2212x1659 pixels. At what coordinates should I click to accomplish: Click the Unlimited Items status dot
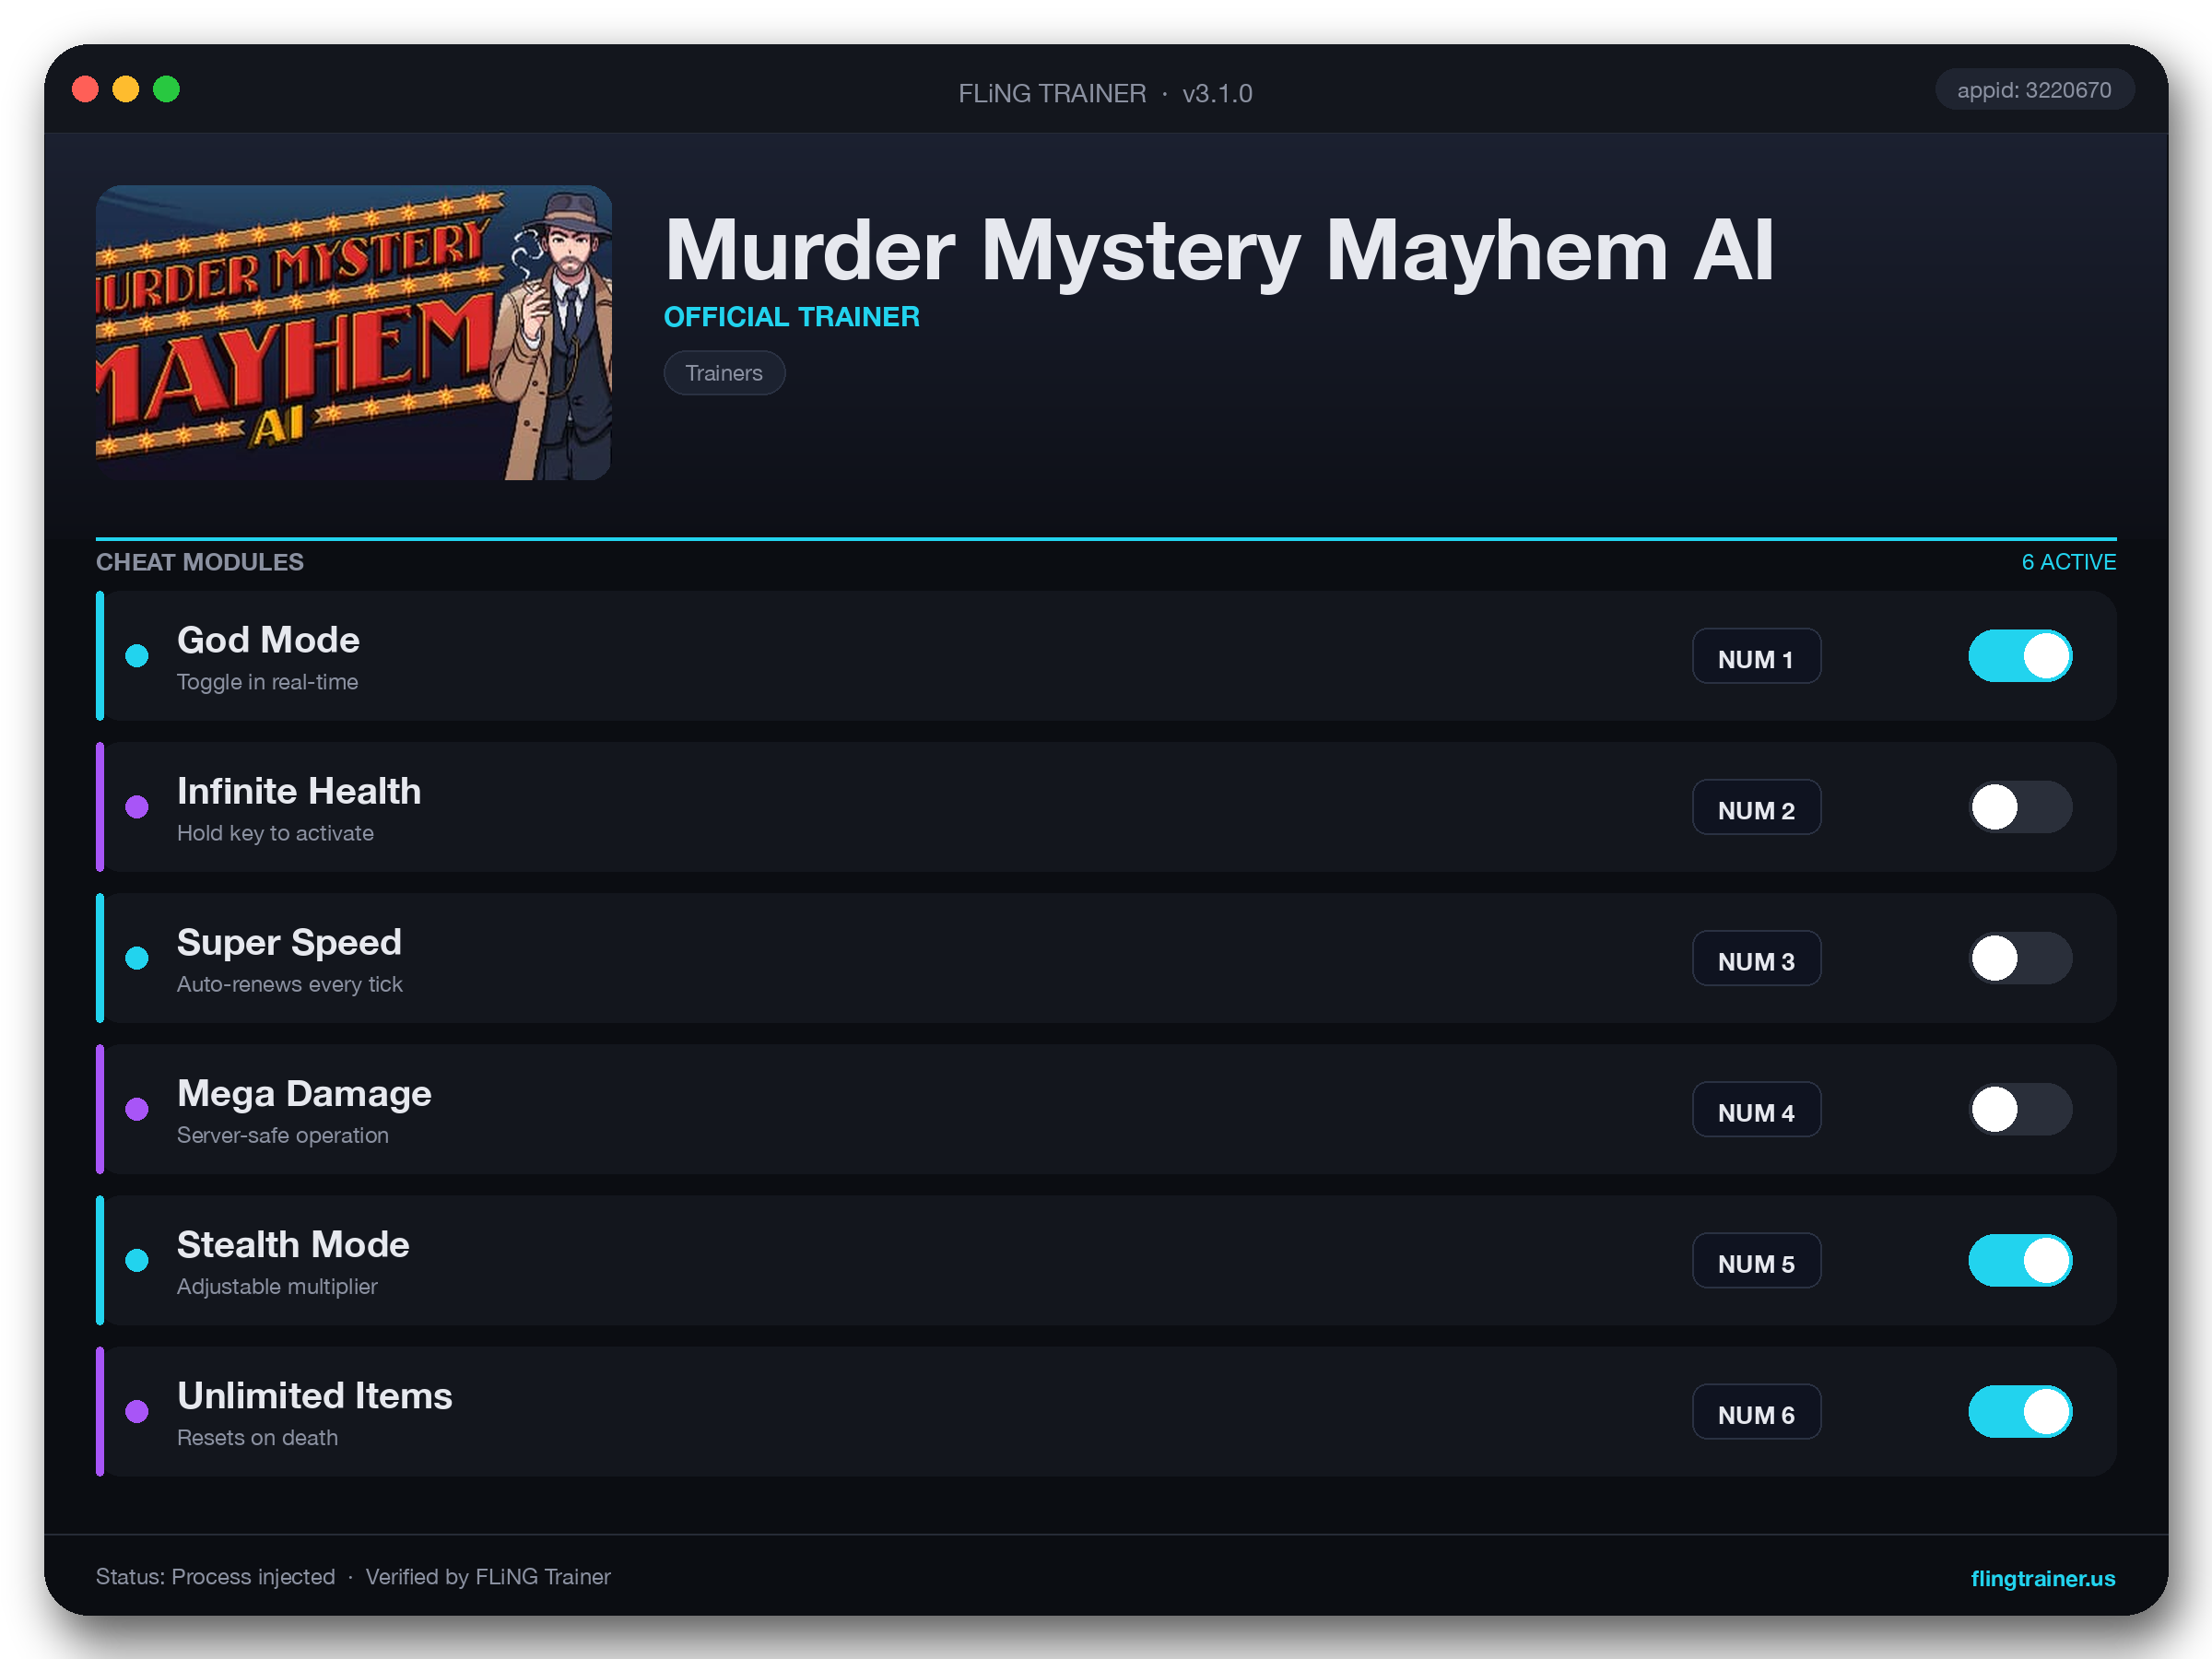(x=137, y=1411)
